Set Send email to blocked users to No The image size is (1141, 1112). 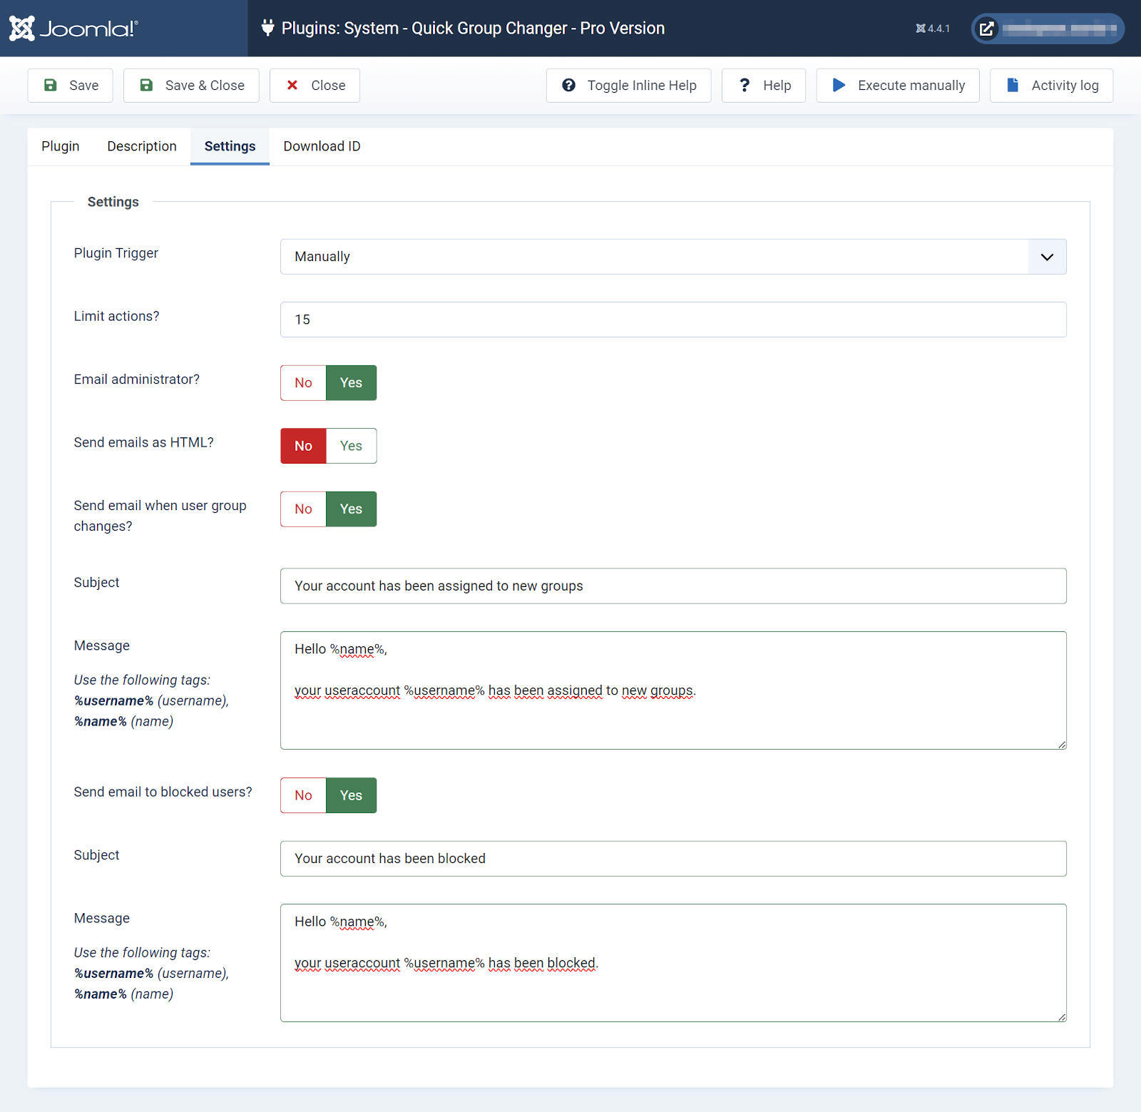tap(302, 795)
